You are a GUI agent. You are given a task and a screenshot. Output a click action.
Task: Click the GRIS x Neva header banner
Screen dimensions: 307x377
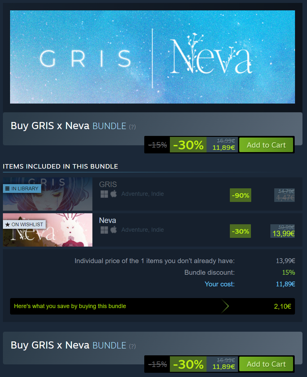click(x=152, y=57)
